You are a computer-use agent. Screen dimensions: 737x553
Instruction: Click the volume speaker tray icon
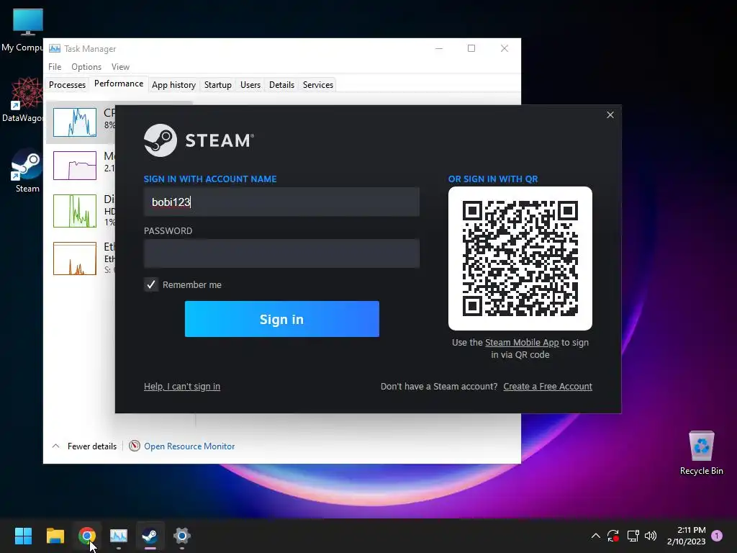(x=651, y=536)
